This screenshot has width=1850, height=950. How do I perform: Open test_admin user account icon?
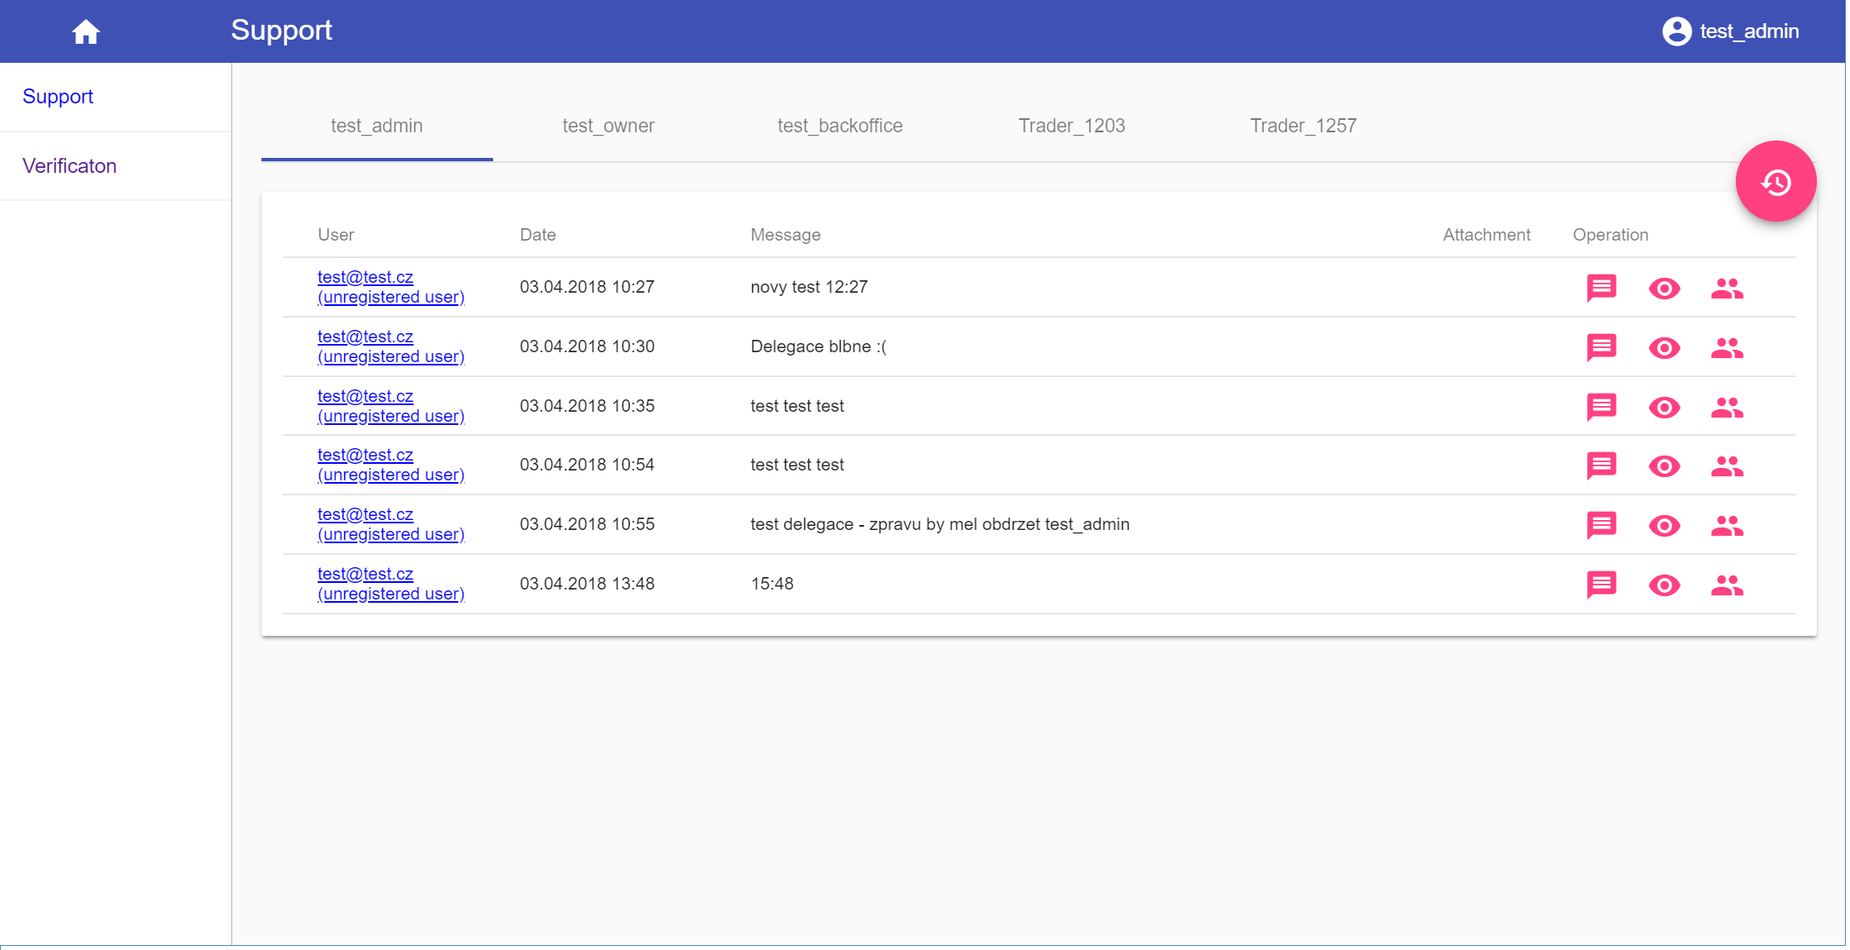tap(1675, 31)
